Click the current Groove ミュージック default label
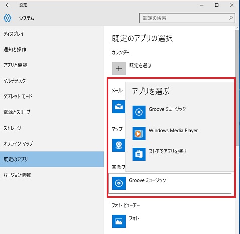Screen dimensions: 240x234 (x=147, y=180)
